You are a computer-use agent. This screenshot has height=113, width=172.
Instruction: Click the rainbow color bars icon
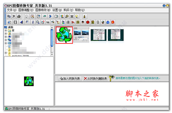62,16
